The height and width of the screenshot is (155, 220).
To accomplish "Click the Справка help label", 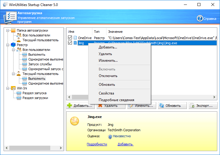I will pos(210,19).
